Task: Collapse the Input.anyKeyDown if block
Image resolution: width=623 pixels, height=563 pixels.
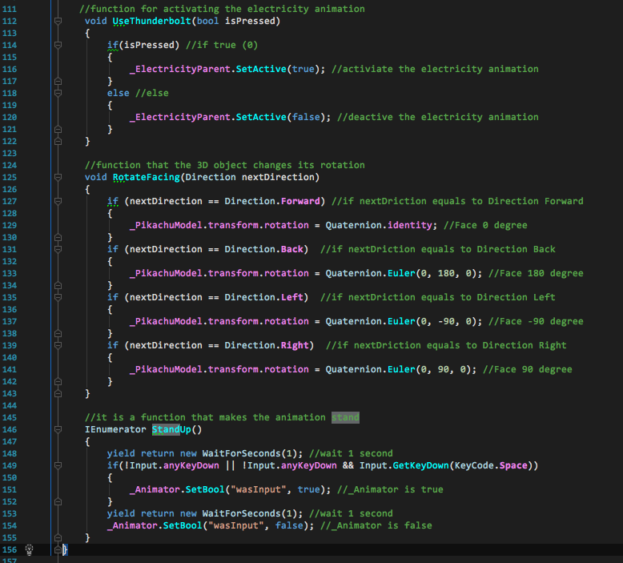Action: pos(58,465)
